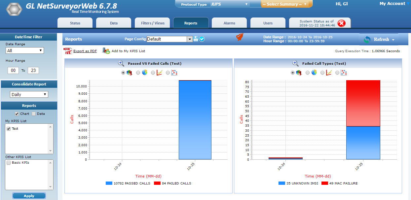This screenshot has height=200, width=411.
Task: Click scatter chart icon in Passed VS Failed panel
Action: point(174,73)
